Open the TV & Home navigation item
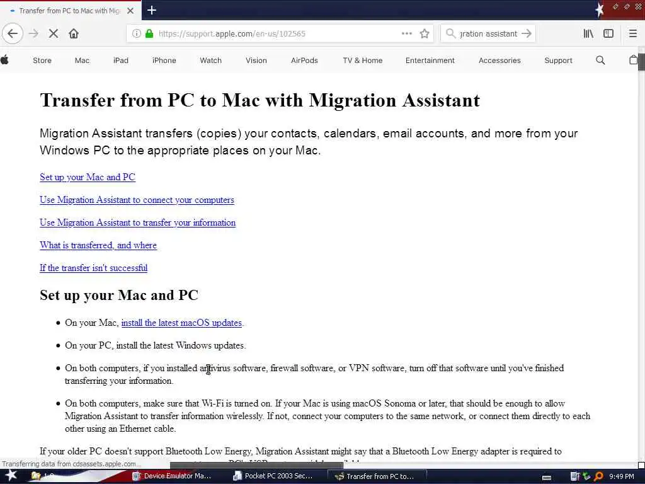 [x=362, y=60]
